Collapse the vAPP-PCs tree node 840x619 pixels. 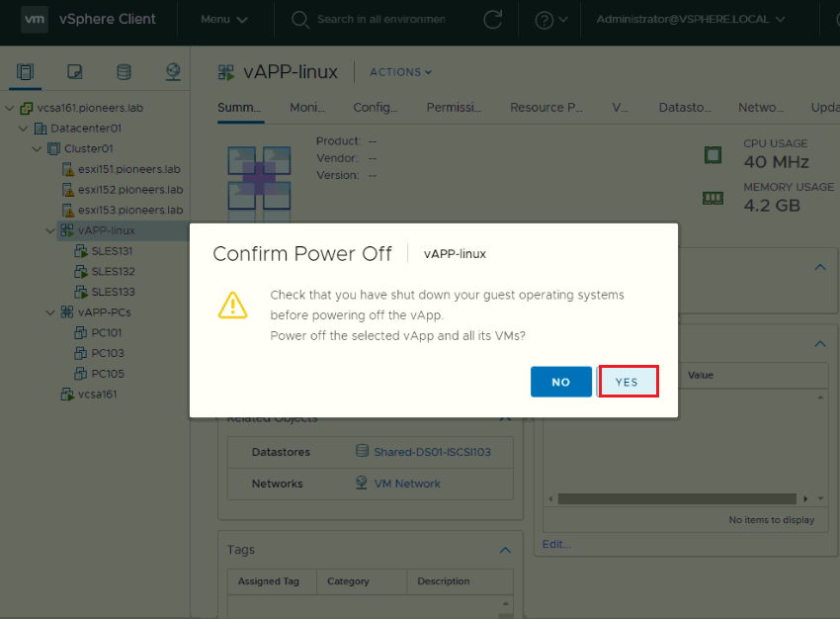click(50, 312)
